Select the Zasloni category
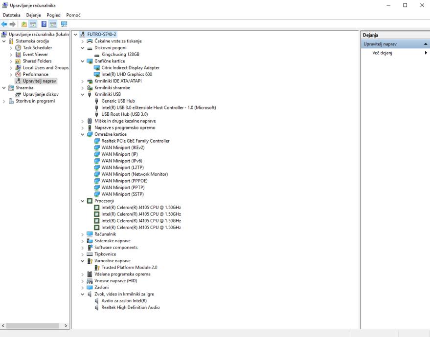The image size is (430, 337). 101,288
